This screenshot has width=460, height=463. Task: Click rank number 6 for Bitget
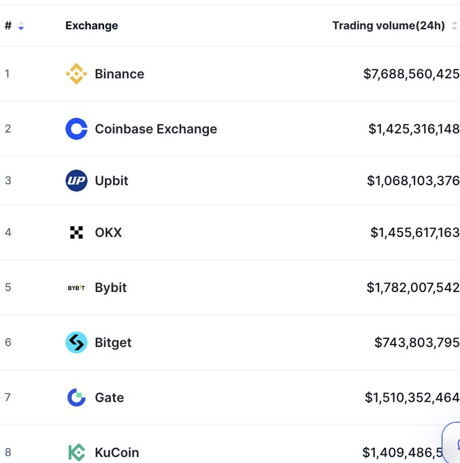coord(8,342)
